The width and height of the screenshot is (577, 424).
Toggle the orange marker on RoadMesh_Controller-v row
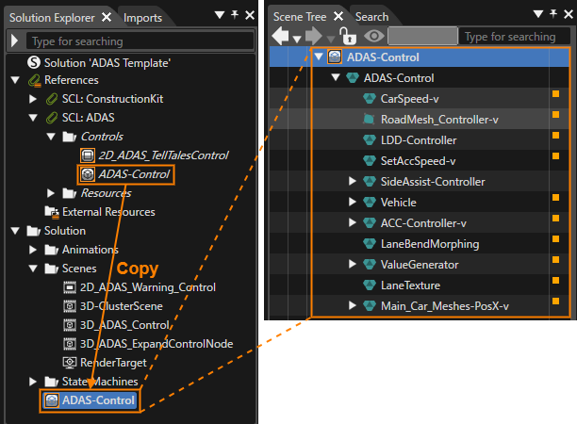point(555,115)
